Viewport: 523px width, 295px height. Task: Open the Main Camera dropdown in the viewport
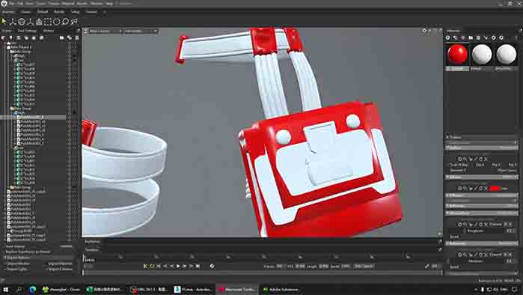point(105,31)
